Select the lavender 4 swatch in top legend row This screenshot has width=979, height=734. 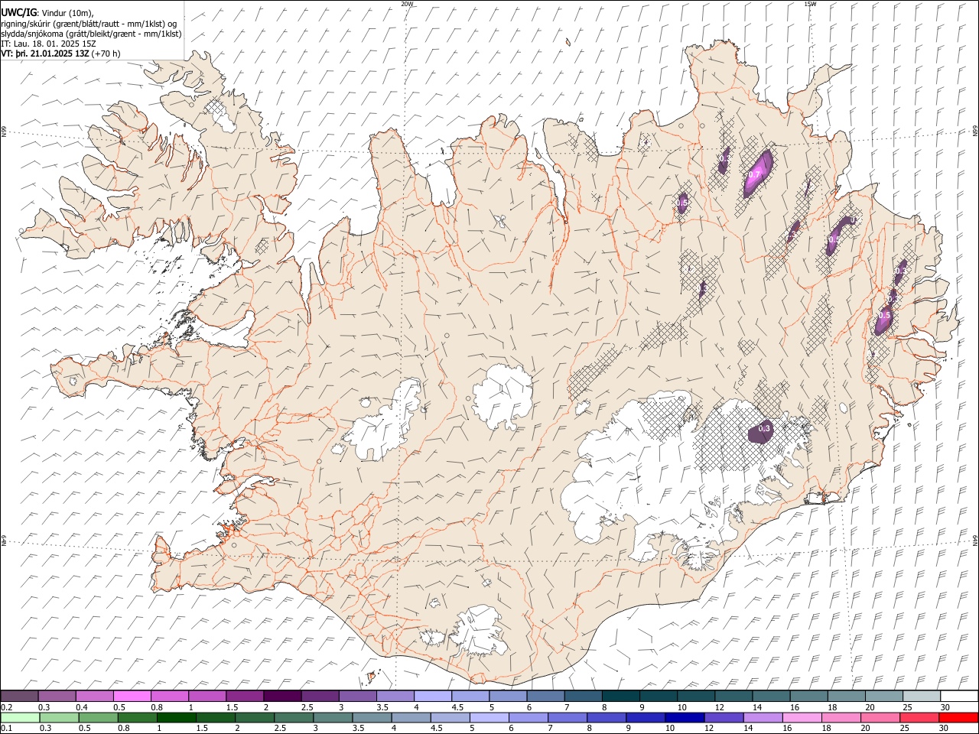tap(433, 696)
